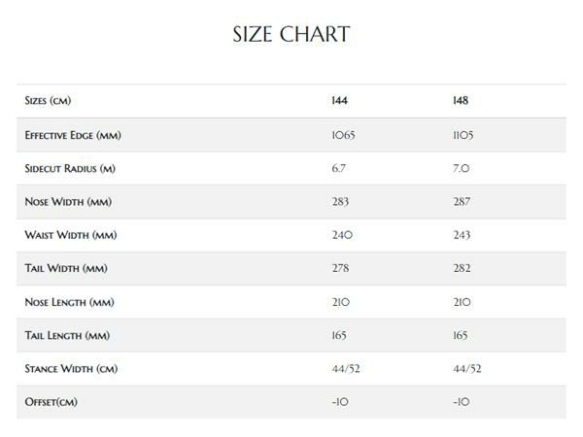The width and height of the screenshot is (583, 437).
Task: Click the 240 waist width value
Action: (x=342, y=235)
